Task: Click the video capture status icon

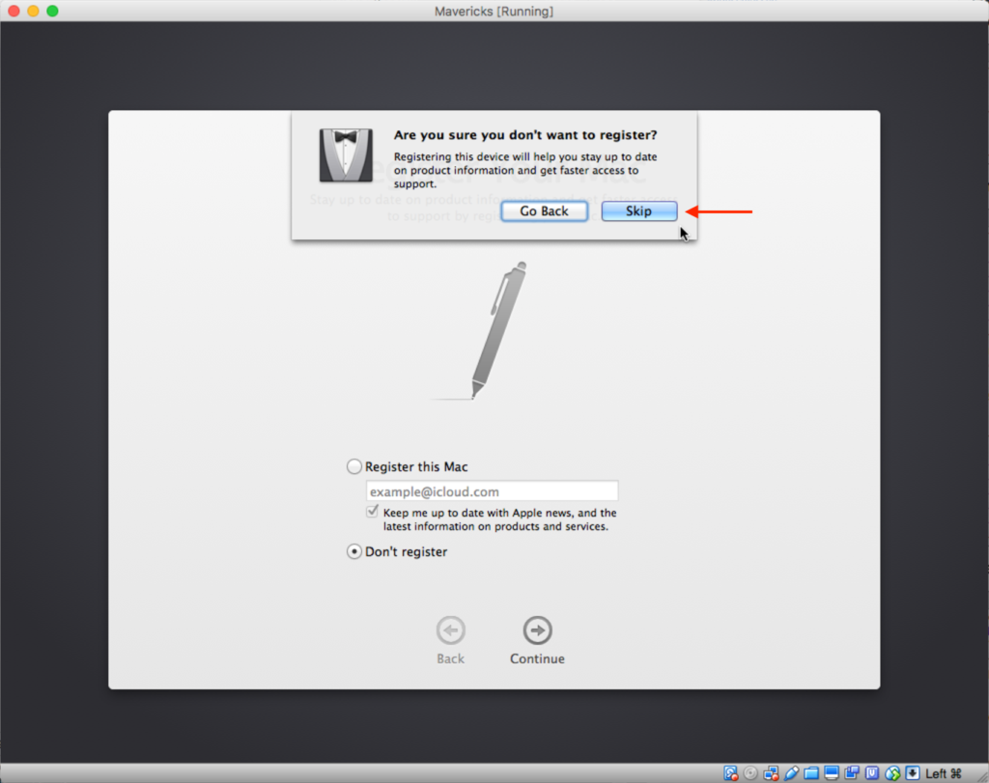Action: (851, 773)
